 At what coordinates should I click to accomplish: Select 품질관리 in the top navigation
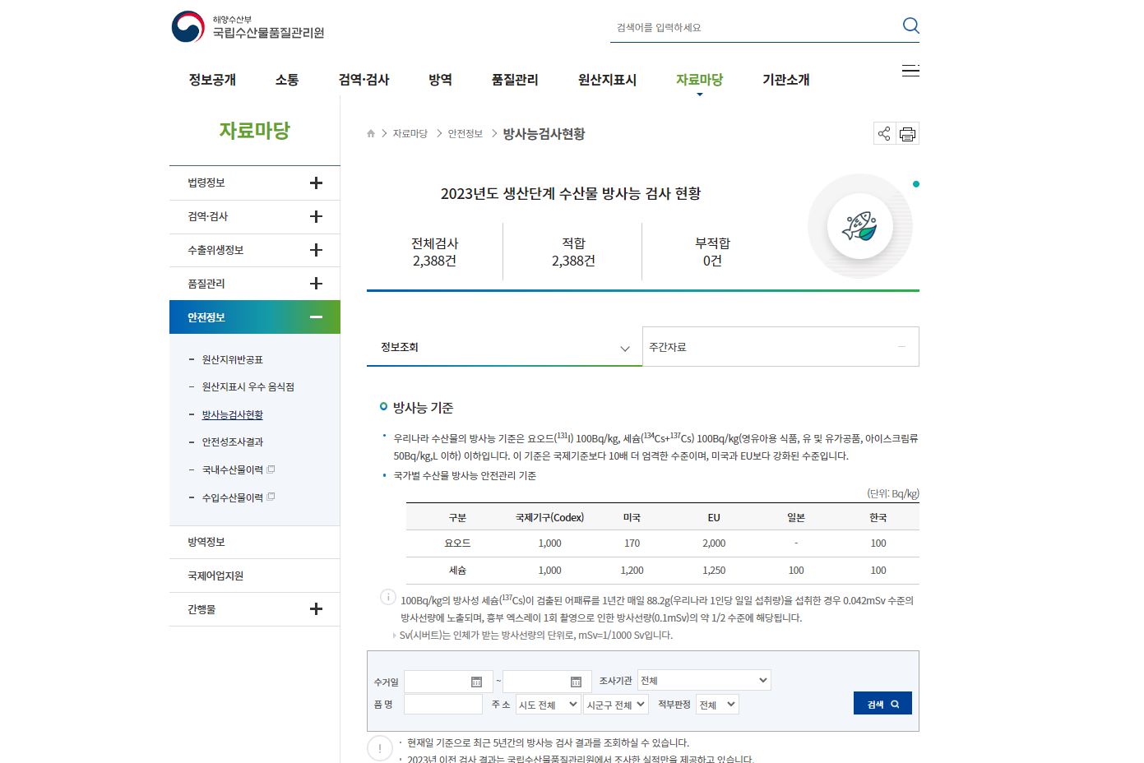(x=514, y=80)
